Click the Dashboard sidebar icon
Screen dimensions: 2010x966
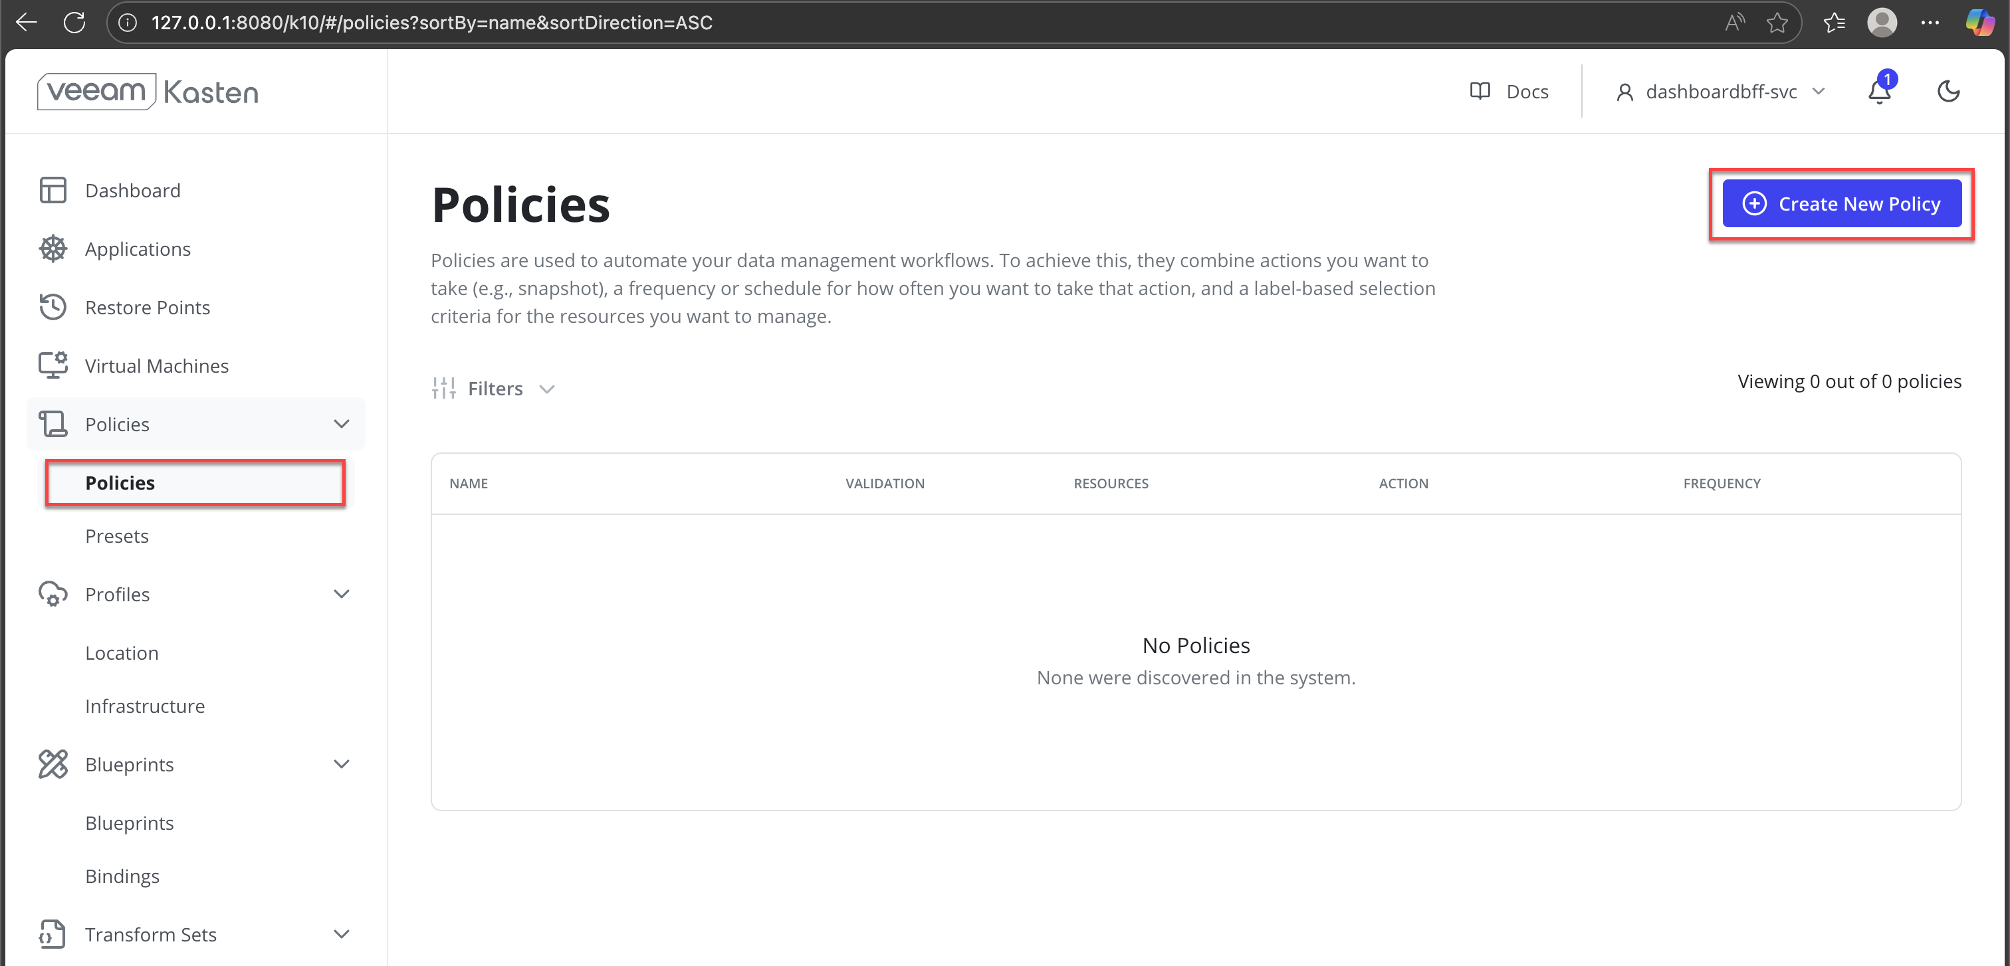coord(53,190)
